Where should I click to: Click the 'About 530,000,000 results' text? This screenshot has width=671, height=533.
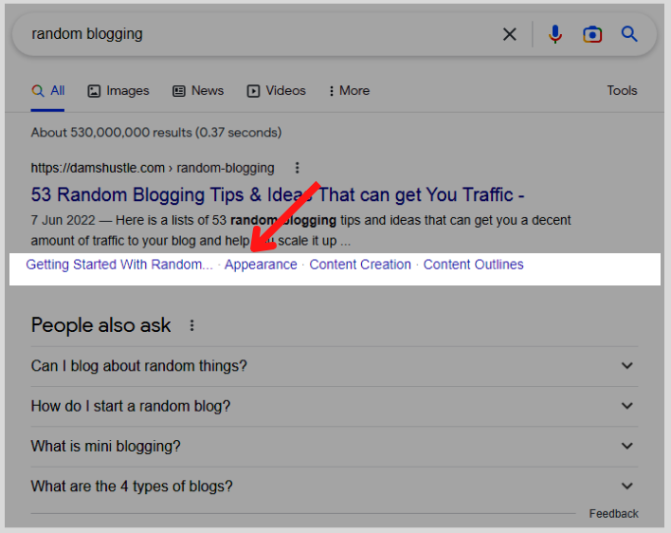156,132
